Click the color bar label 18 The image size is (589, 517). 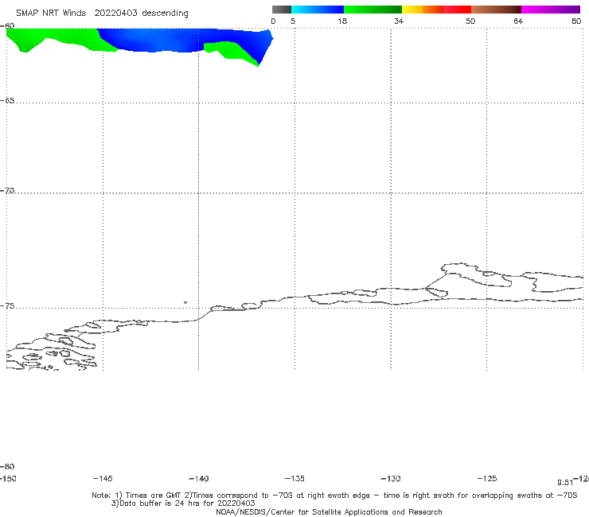click(342, 21)
